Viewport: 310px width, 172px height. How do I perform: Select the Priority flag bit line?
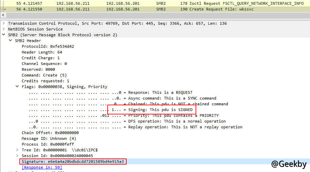[160, 115]
